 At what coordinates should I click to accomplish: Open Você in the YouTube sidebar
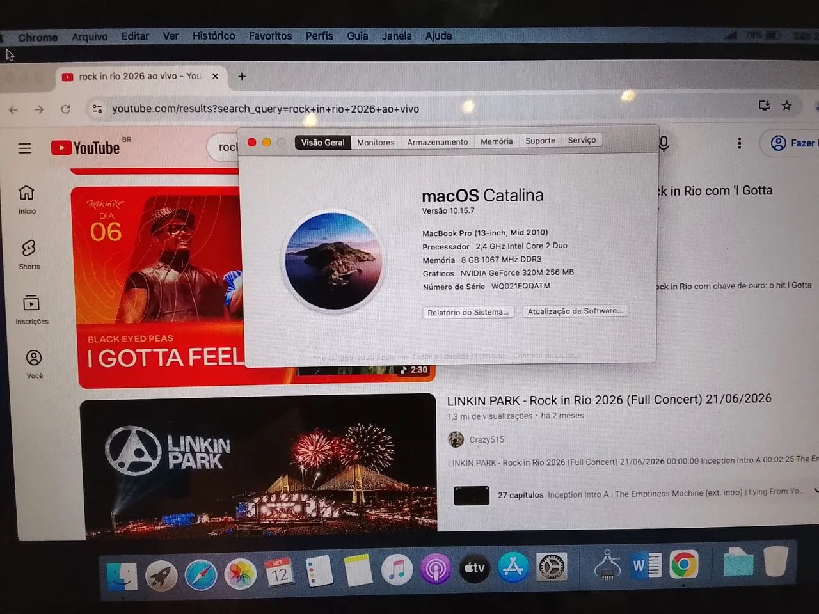tap(34, 364)
